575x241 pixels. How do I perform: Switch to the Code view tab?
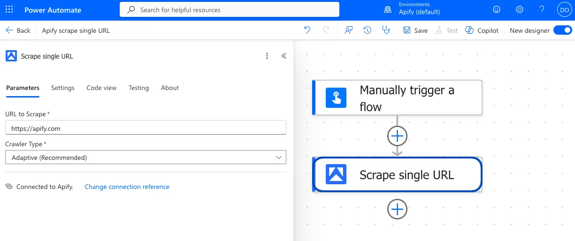tap(101, 88)
